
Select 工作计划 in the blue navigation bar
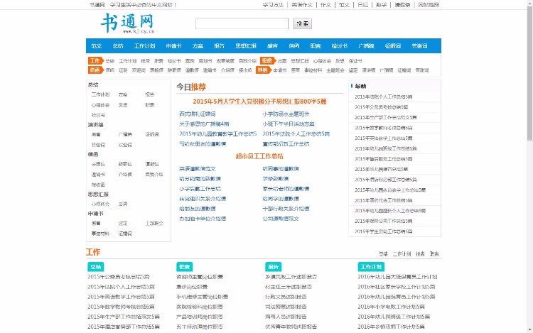pos(144,46)
